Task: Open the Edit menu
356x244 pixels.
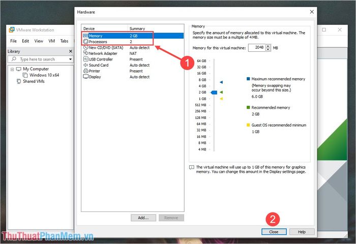Action: [x=25, y=41]
